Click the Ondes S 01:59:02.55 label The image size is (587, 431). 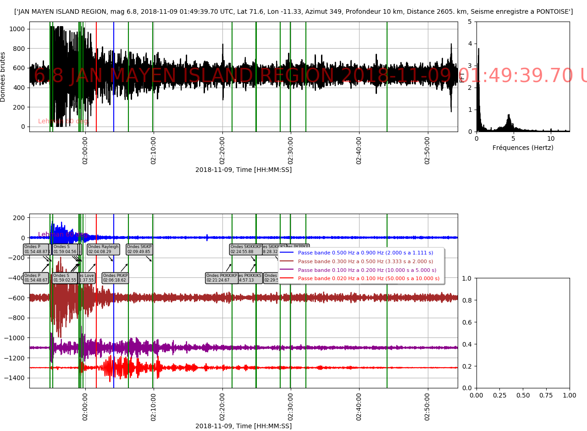64,278
